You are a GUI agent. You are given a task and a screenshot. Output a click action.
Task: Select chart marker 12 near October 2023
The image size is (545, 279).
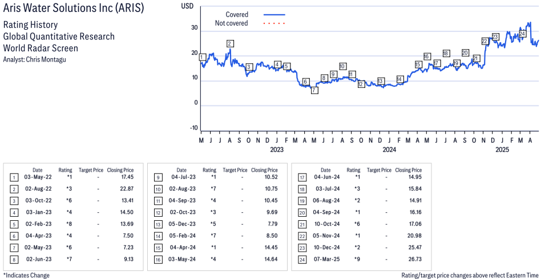coord(361,84)
